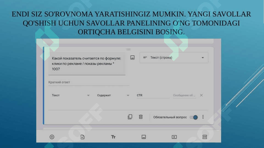Viewport: 264px width, 148px height.
Task: Add image from bottom toolbar
Action: (144, 137)
